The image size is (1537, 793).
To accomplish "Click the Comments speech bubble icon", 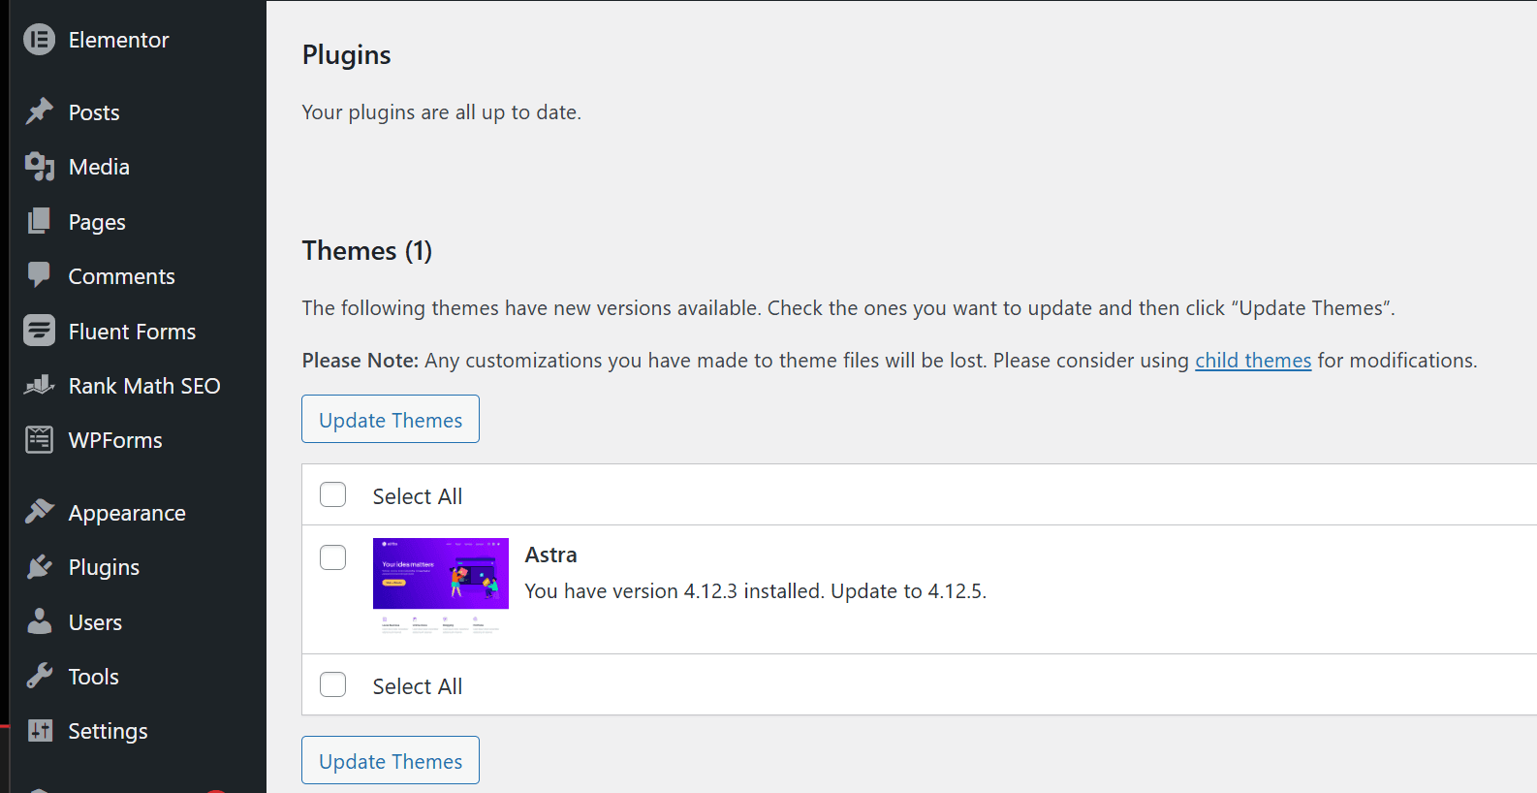I will tap(39, 275).
